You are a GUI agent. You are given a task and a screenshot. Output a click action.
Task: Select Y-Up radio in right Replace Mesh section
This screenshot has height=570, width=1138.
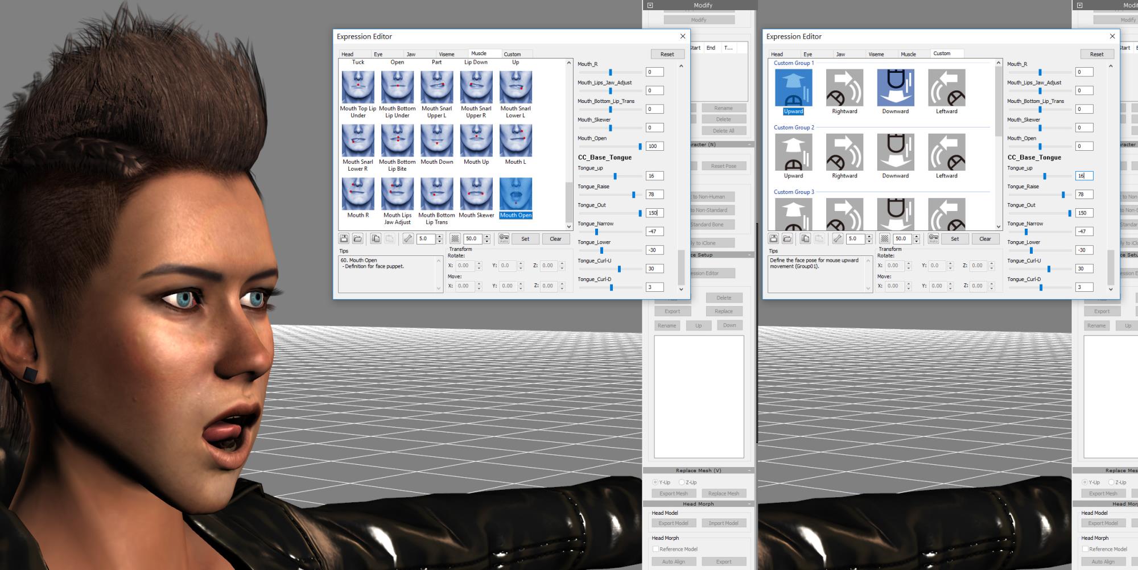1085,482
